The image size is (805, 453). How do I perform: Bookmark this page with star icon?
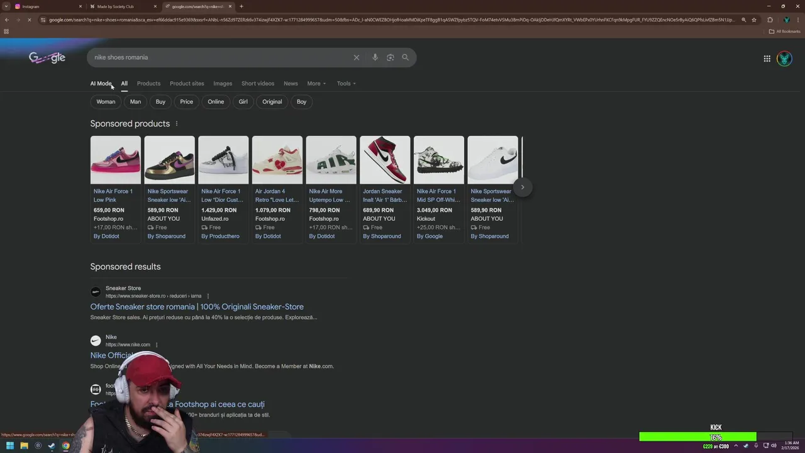[x=754, y=20]
